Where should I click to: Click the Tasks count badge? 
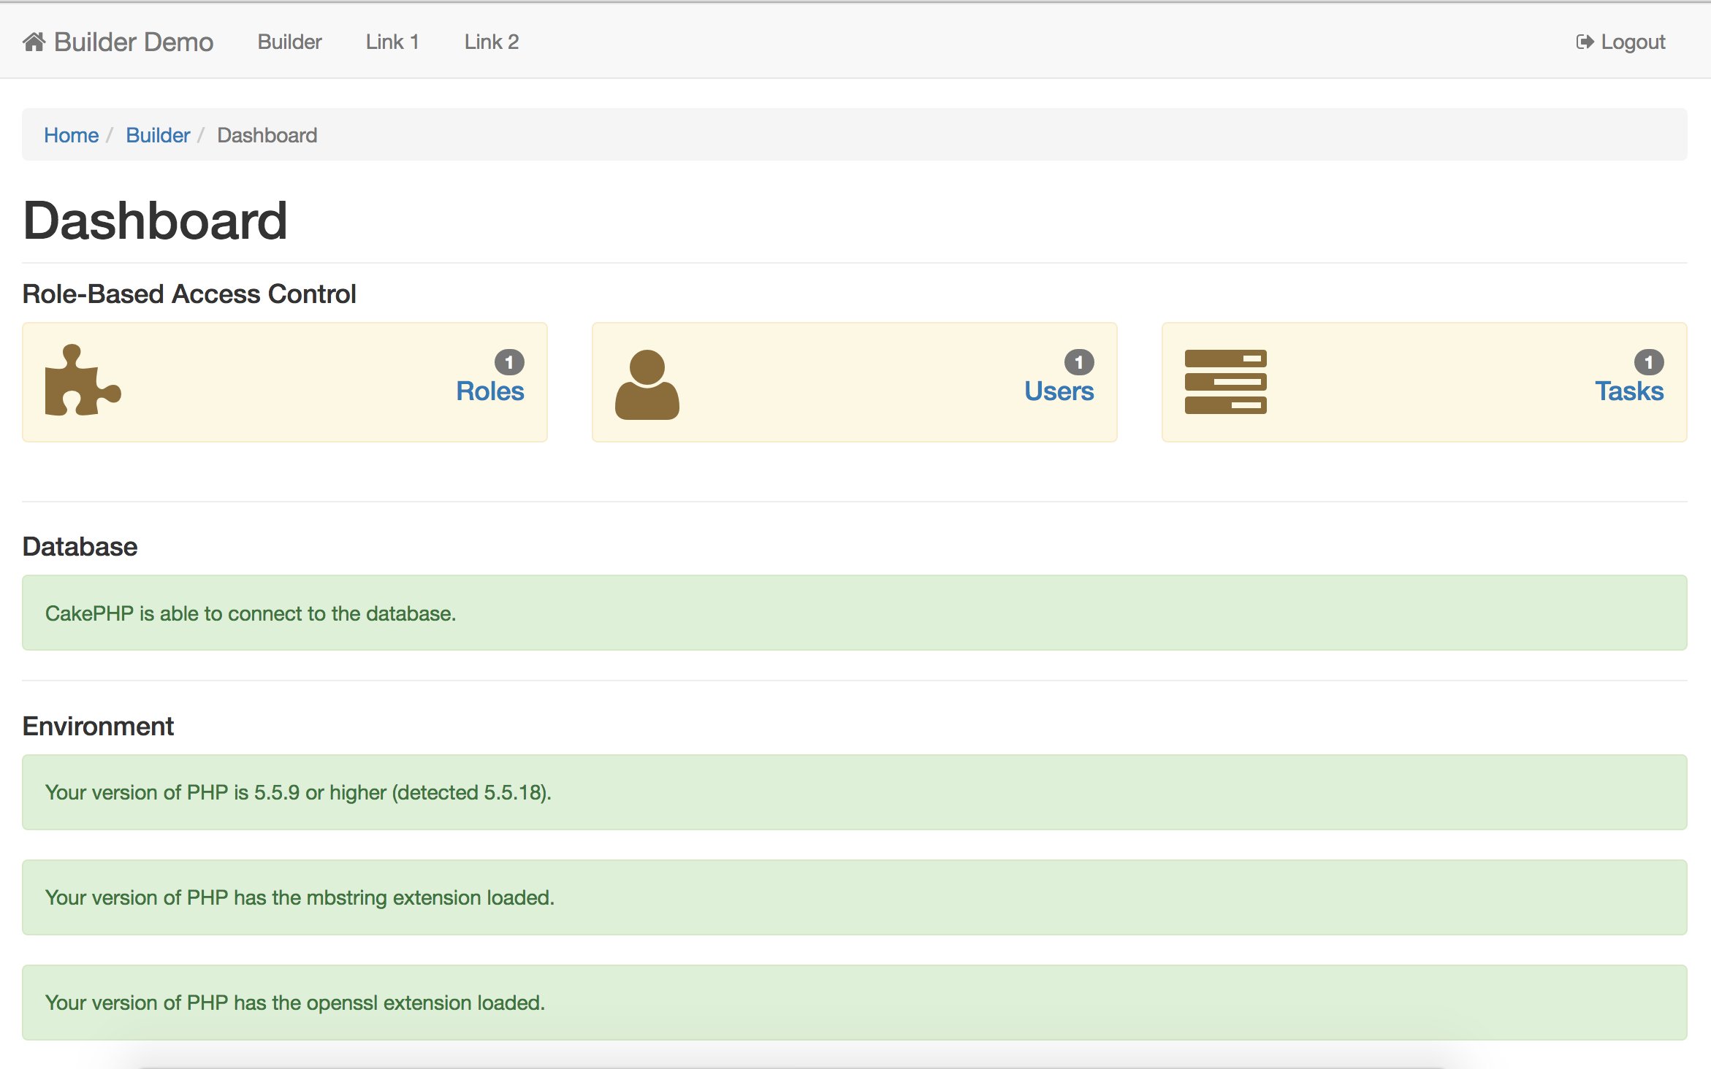click(x=1649, y=362)
